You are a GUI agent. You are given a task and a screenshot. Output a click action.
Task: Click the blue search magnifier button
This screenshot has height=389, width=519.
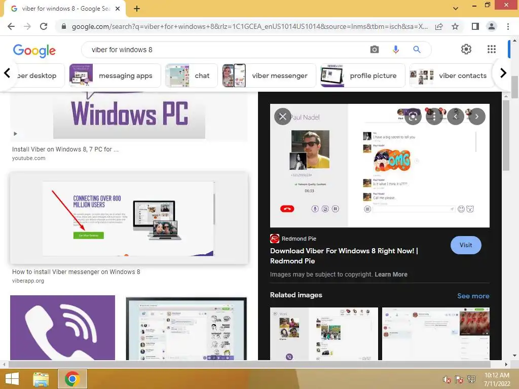(x=417, y=50)
